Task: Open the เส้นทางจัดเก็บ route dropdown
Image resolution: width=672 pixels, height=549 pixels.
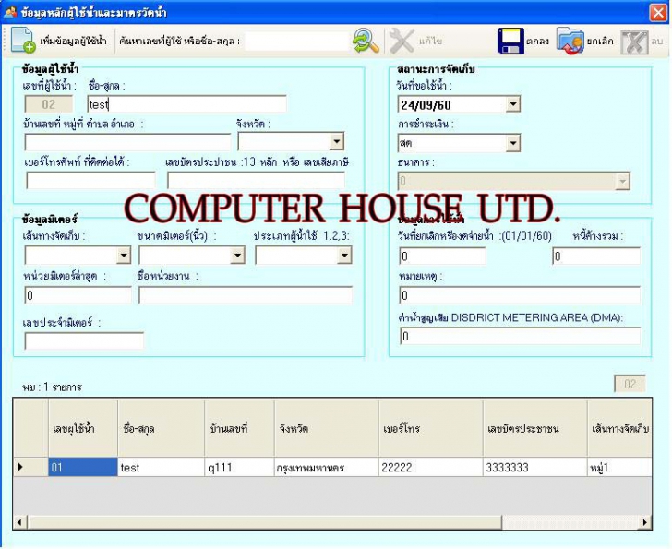Action: pyautogui.click(x=124, y=256)
